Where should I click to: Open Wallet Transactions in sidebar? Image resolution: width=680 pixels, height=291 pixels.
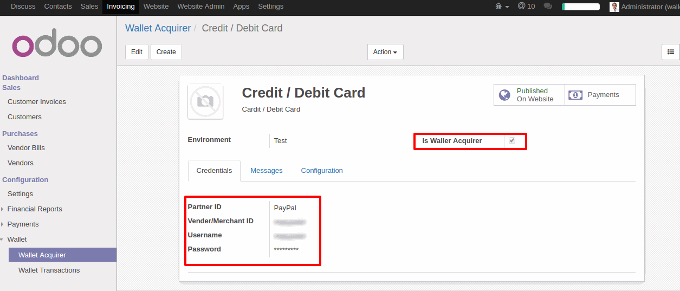pos(49,270)
